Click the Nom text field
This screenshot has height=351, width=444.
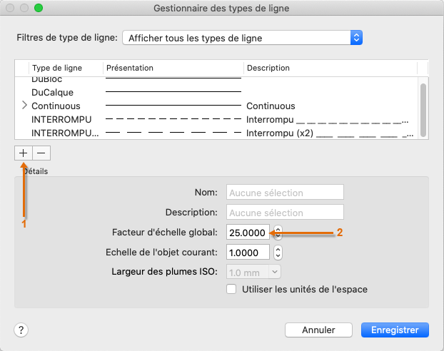coord(285,193)
